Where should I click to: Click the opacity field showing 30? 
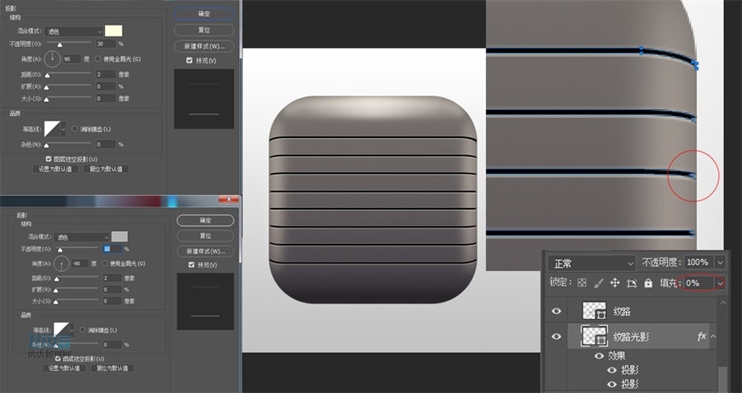pyautogui.click(x=106, y=43)
